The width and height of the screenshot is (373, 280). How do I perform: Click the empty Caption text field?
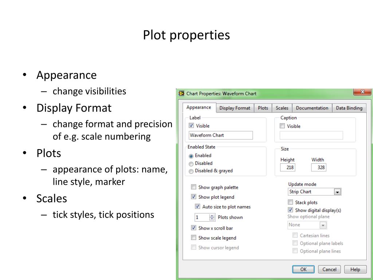[311, 135]
